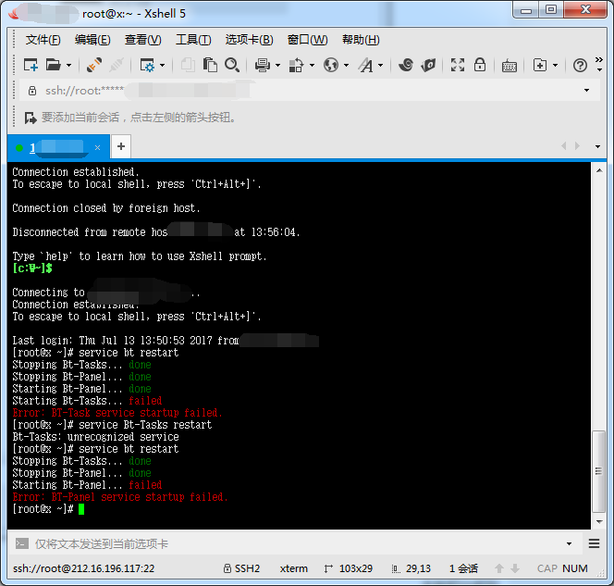The image size is (614, 586).
Task: Open the 文件(F) menu
Action: point(43,40)
